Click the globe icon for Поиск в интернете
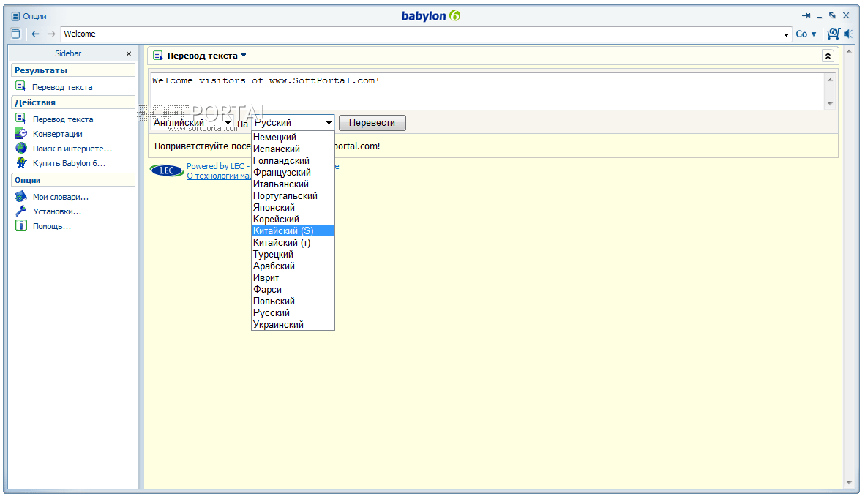The width and height of the screenshot is (865, 499). click(21, 149)
